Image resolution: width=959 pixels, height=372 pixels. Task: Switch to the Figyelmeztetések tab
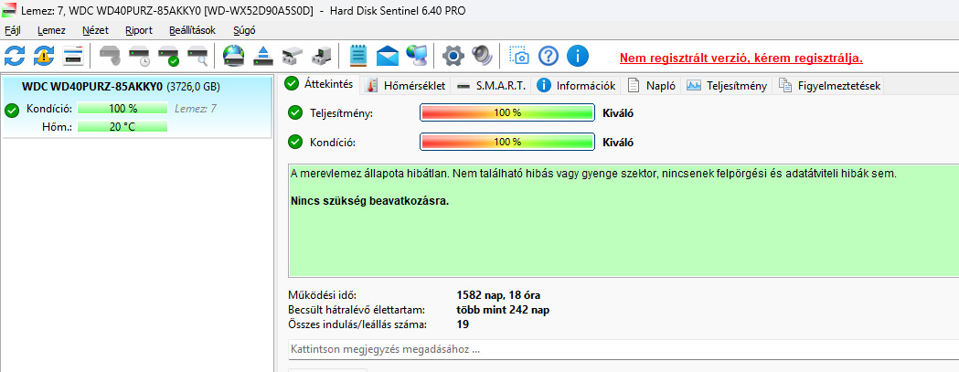[x=829, y=86]
